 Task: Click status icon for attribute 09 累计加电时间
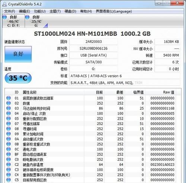pyautogui.click(x=9, y=134)
